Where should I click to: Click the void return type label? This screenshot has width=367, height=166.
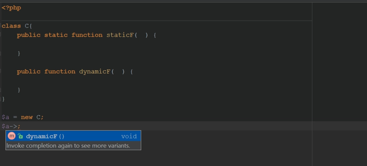tap(129, 136)
